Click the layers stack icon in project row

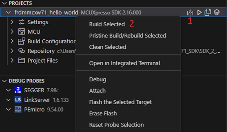[217, 12]
